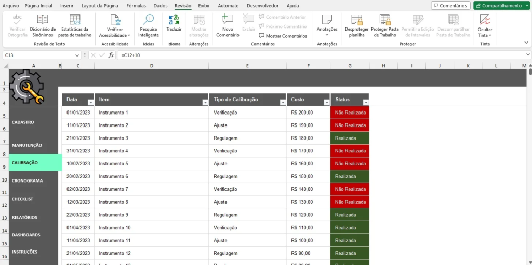Switch to the Exibir ribbon tab
Screen dimensions: 532x265
point(204,6)
